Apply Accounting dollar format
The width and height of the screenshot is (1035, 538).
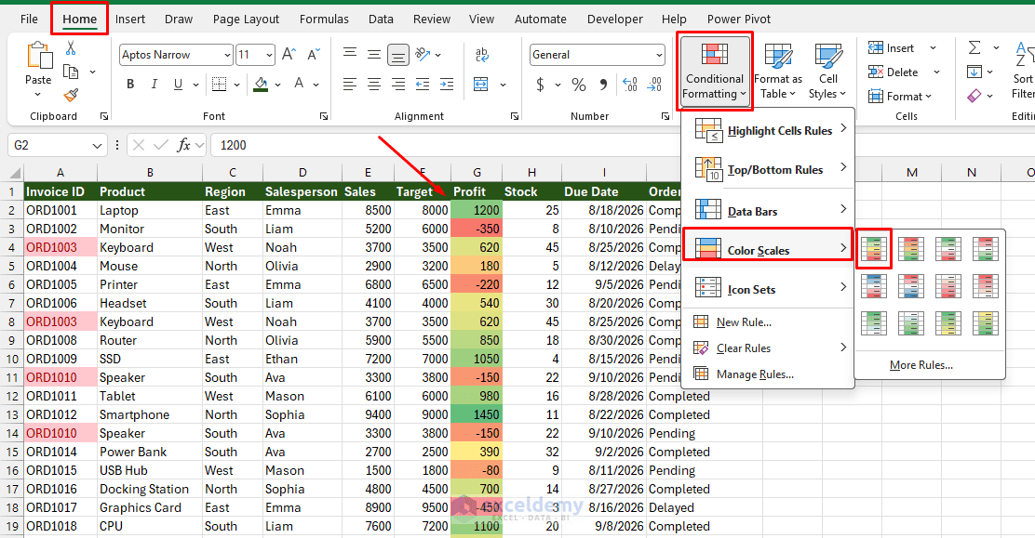[541, 85]
